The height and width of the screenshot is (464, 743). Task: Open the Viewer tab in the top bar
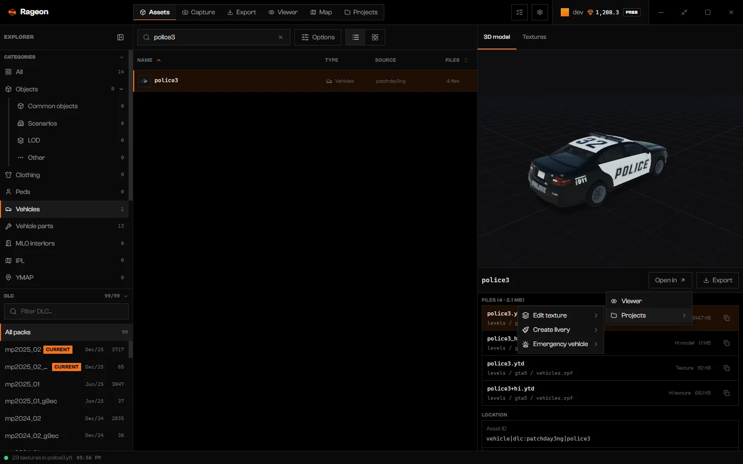coord(283,12)
